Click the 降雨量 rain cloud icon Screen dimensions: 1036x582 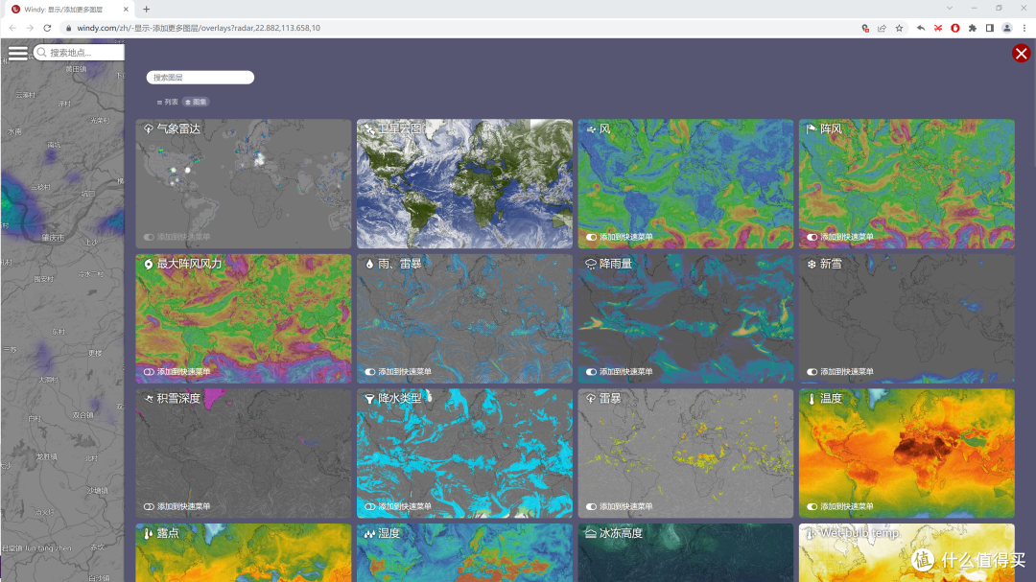(x=591, y=264)
